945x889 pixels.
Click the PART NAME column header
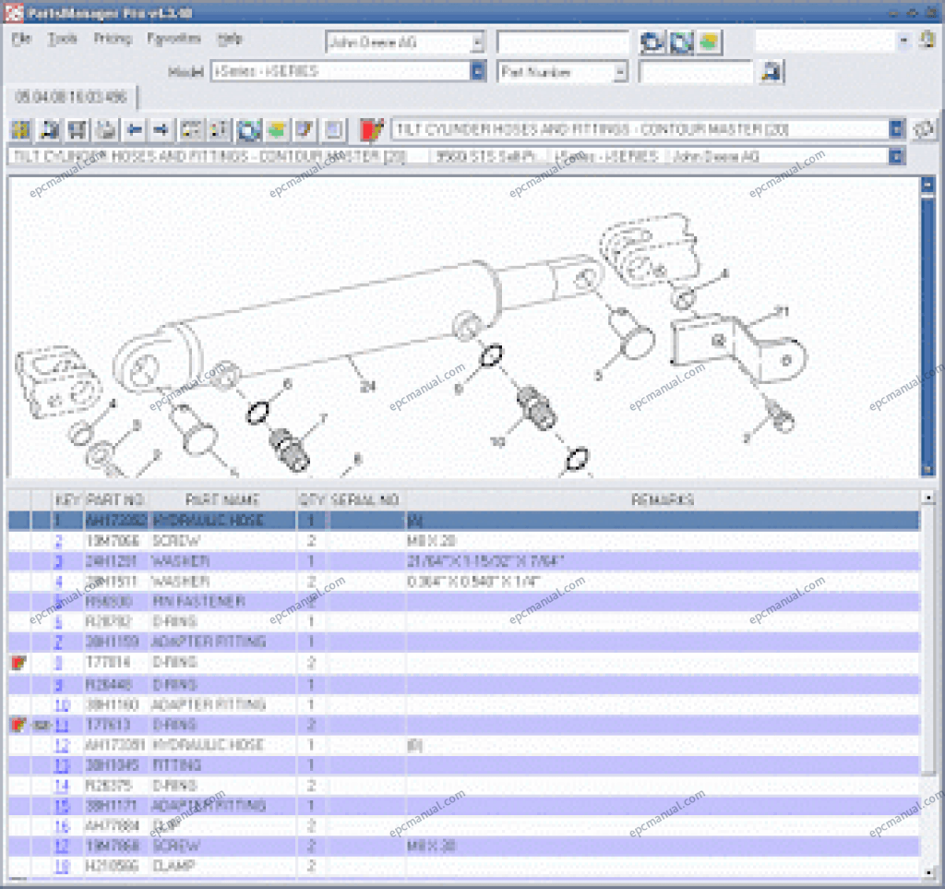pyautogui.click(x=221, y=500)
